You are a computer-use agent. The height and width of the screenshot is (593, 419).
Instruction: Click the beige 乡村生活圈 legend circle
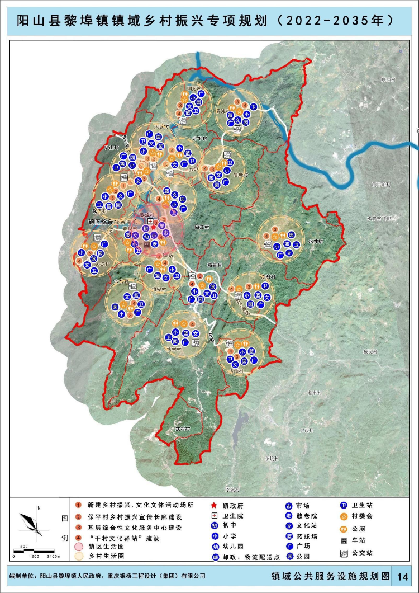[79, 556]
